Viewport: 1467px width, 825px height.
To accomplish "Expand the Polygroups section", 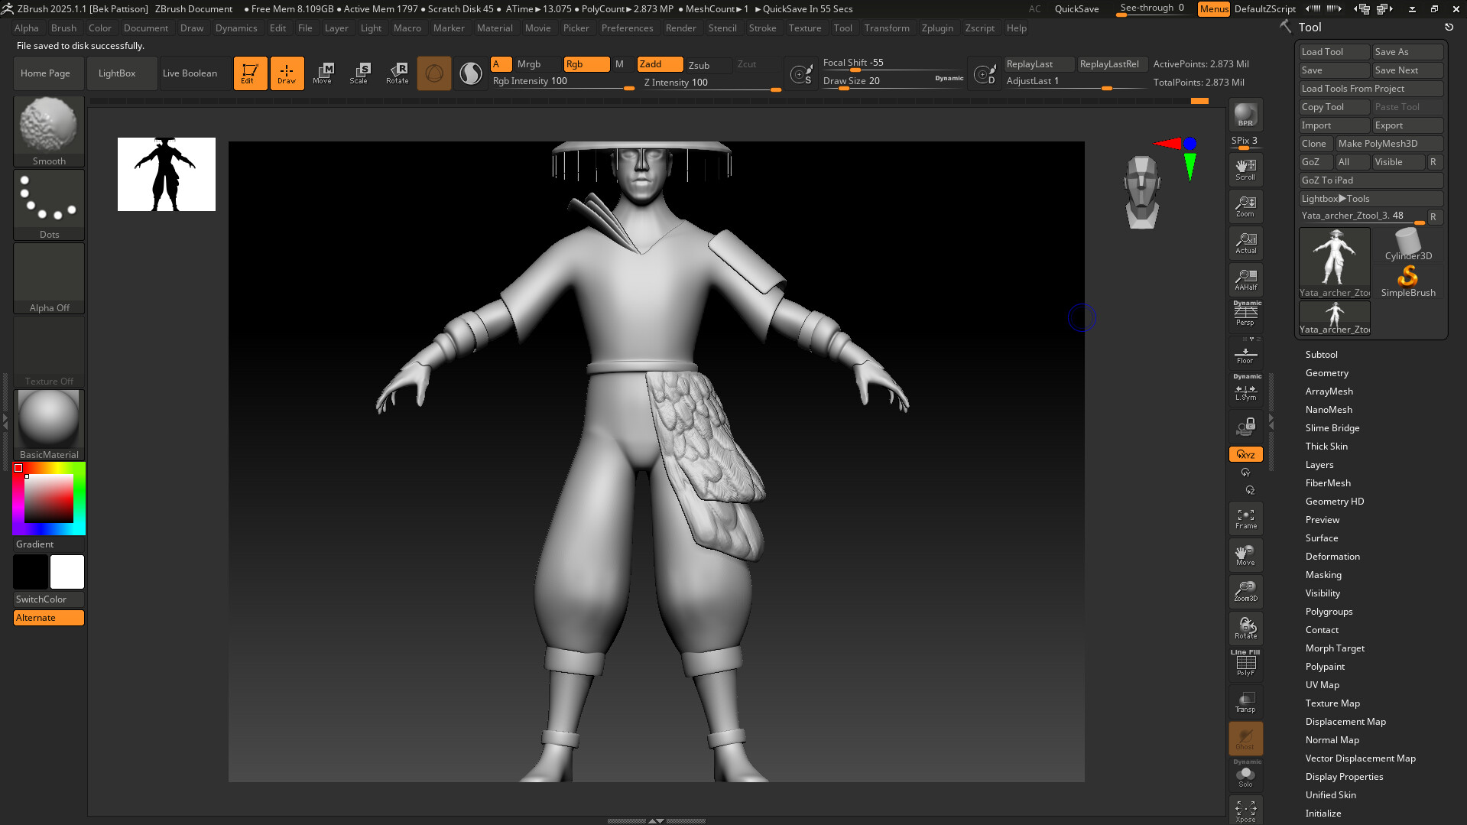I will 1329,611.
